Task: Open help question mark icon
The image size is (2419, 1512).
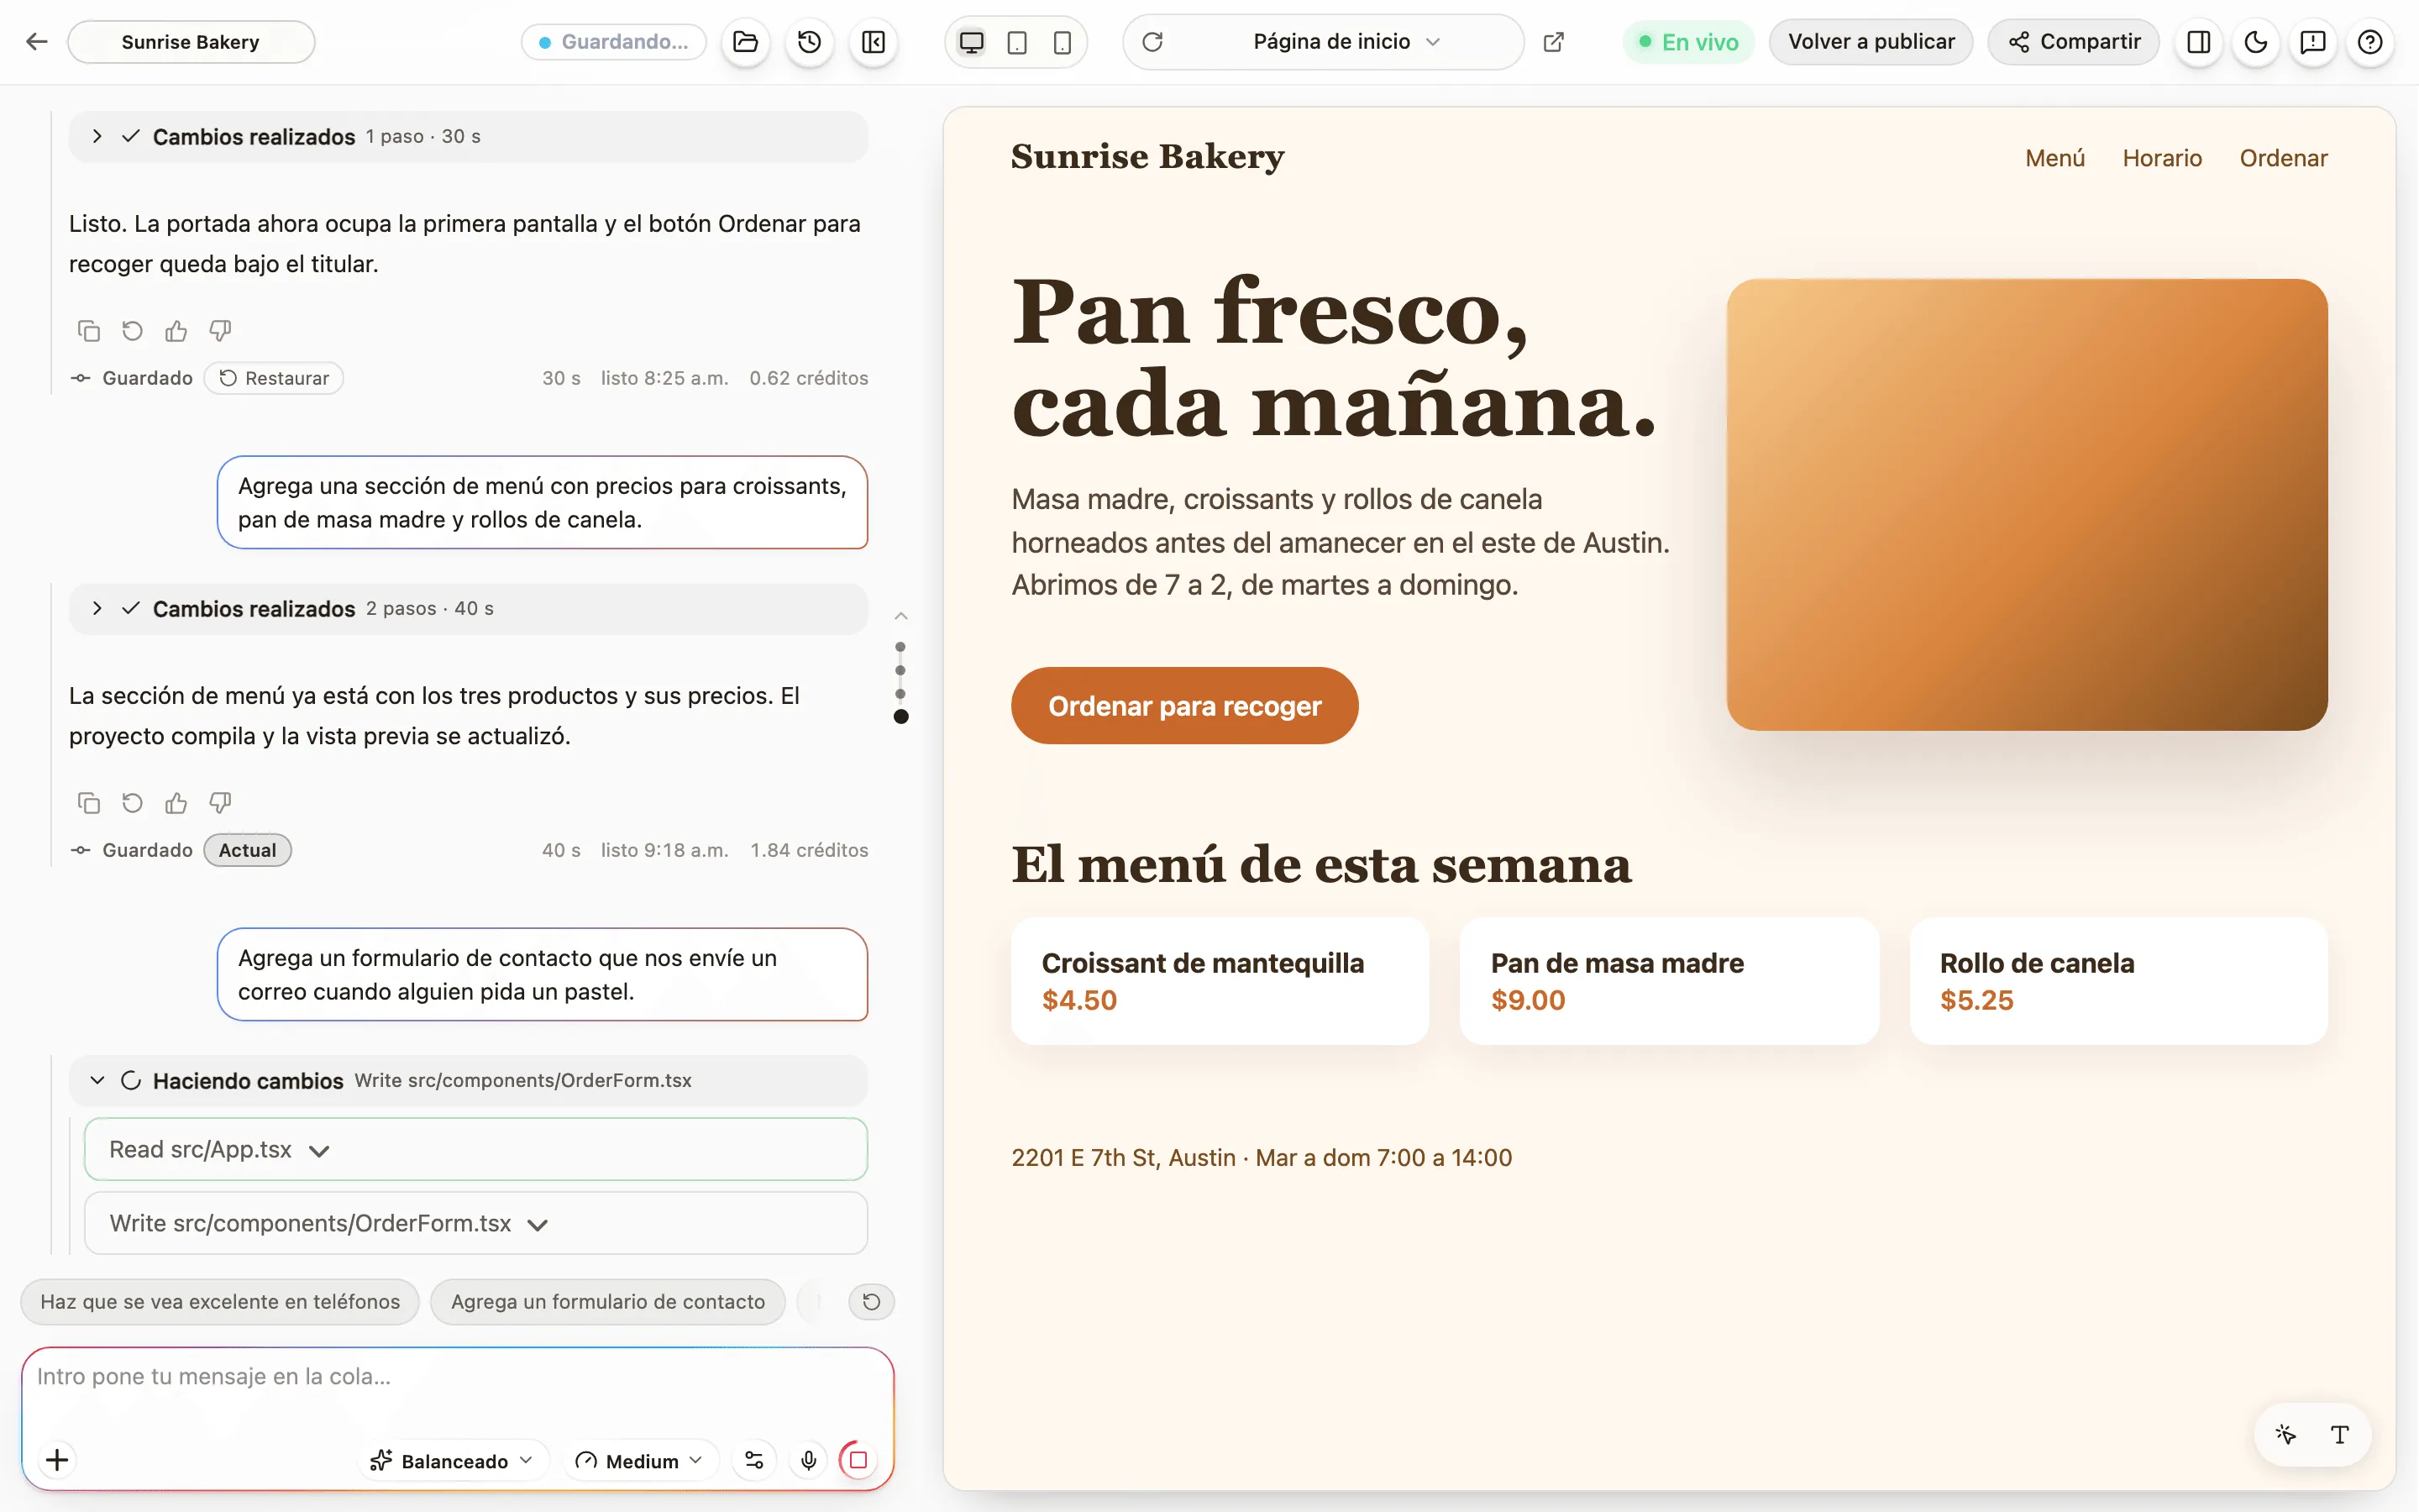Action: click(x=2370, y=42)
